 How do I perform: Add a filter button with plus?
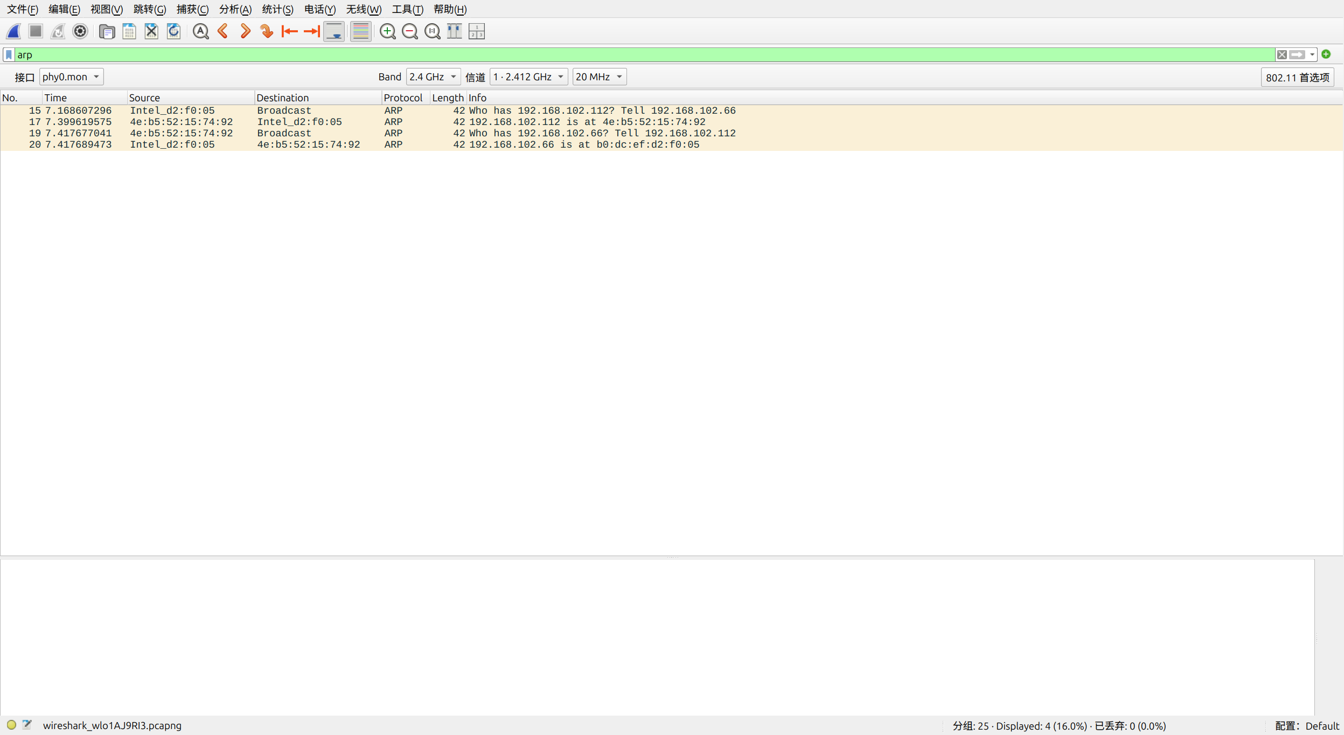[x=1326, y=54]
